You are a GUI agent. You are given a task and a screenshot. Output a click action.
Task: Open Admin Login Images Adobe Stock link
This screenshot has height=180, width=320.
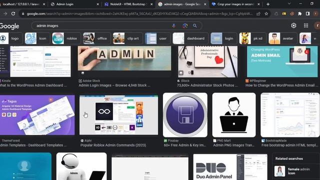114,85
